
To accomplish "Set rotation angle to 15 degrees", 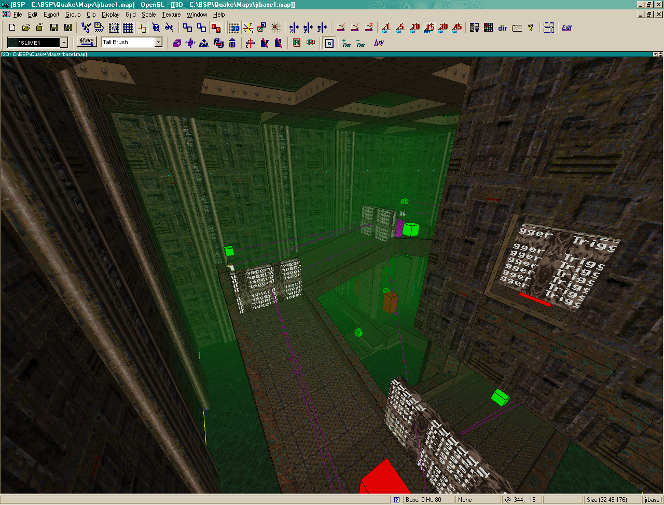I will coord(429,28).
